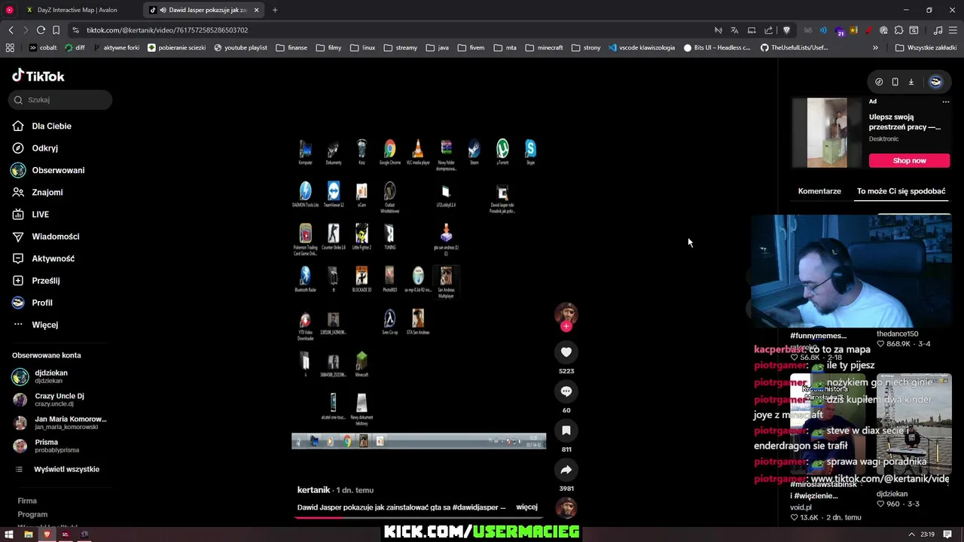Show hidden system tray icons chevron
Screen dimensions: 964x542
click(x=911, y=534)
